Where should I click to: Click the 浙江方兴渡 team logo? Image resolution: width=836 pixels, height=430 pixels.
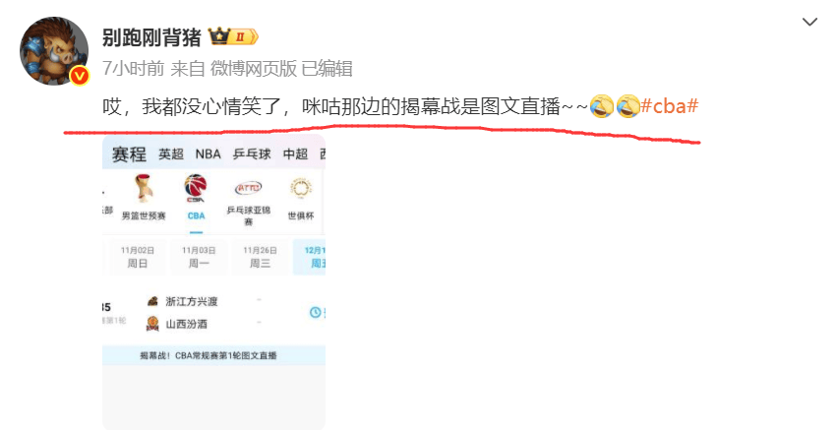coord(153,301)
